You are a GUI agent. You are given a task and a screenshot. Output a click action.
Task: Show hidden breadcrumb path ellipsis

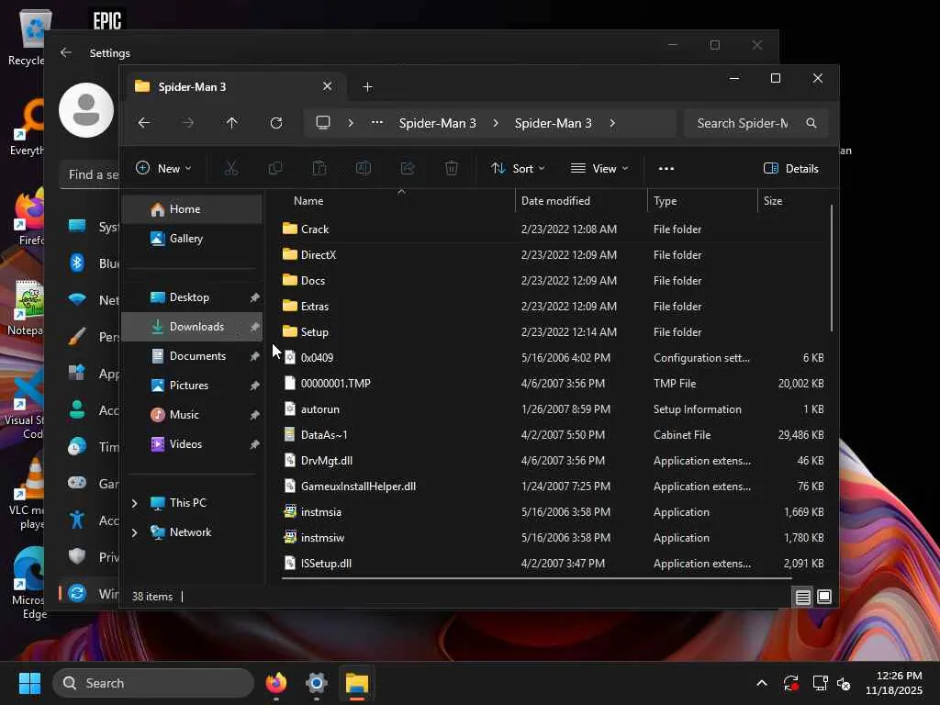(377, 123)
